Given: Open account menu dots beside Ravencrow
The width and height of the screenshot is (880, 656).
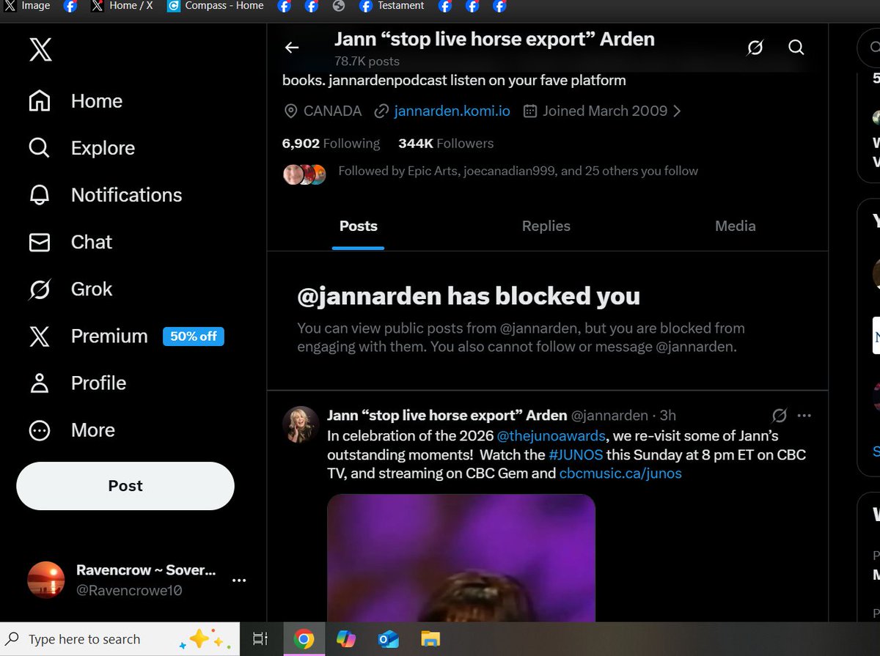Looking at the screenshot, I should tap(239, 580).
